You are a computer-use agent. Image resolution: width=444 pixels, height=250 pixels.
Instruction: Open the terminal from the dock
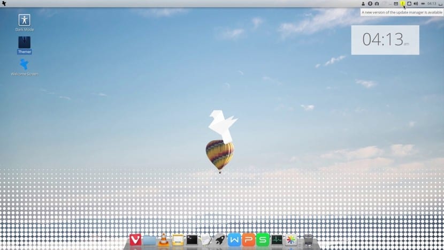tap(192, 240)
